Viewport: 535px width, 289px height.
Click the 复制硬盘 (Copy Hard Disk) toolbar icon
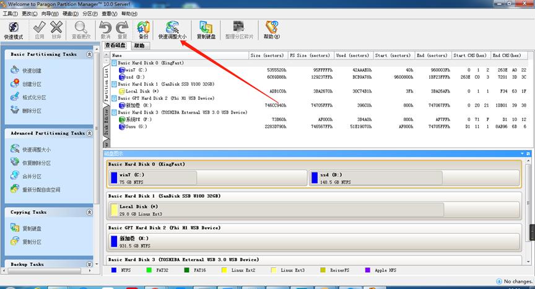[206, 30]
